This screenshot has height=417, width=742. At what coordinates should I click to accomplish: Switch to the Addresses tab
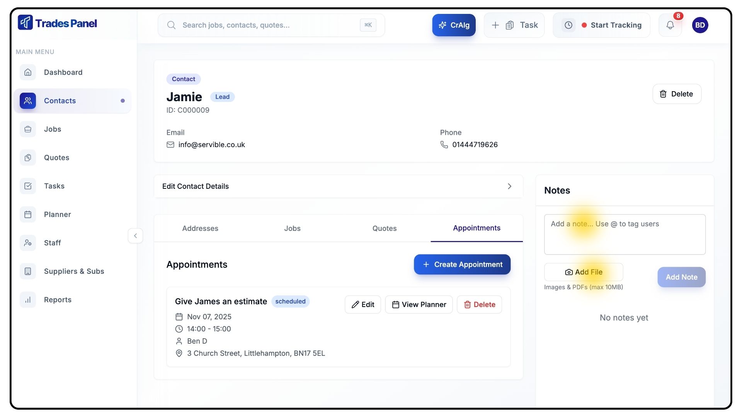click(200, 229)
